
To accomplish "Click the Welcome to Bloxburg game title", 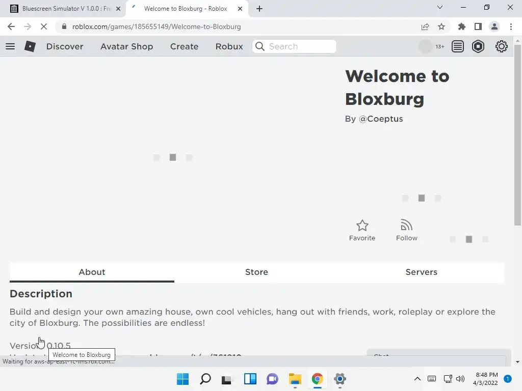I will [x=397, y=88].
